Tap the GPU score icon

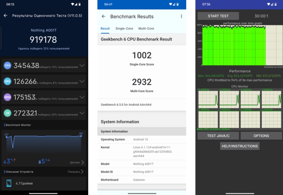point(7,81)
